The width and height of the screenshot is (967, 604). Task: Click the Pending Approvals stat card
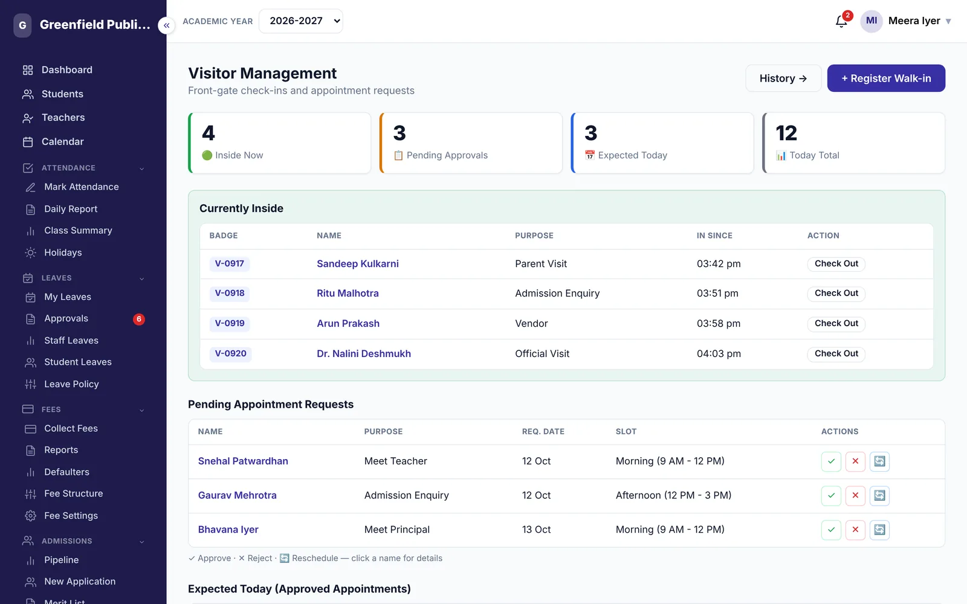[471, 143]
